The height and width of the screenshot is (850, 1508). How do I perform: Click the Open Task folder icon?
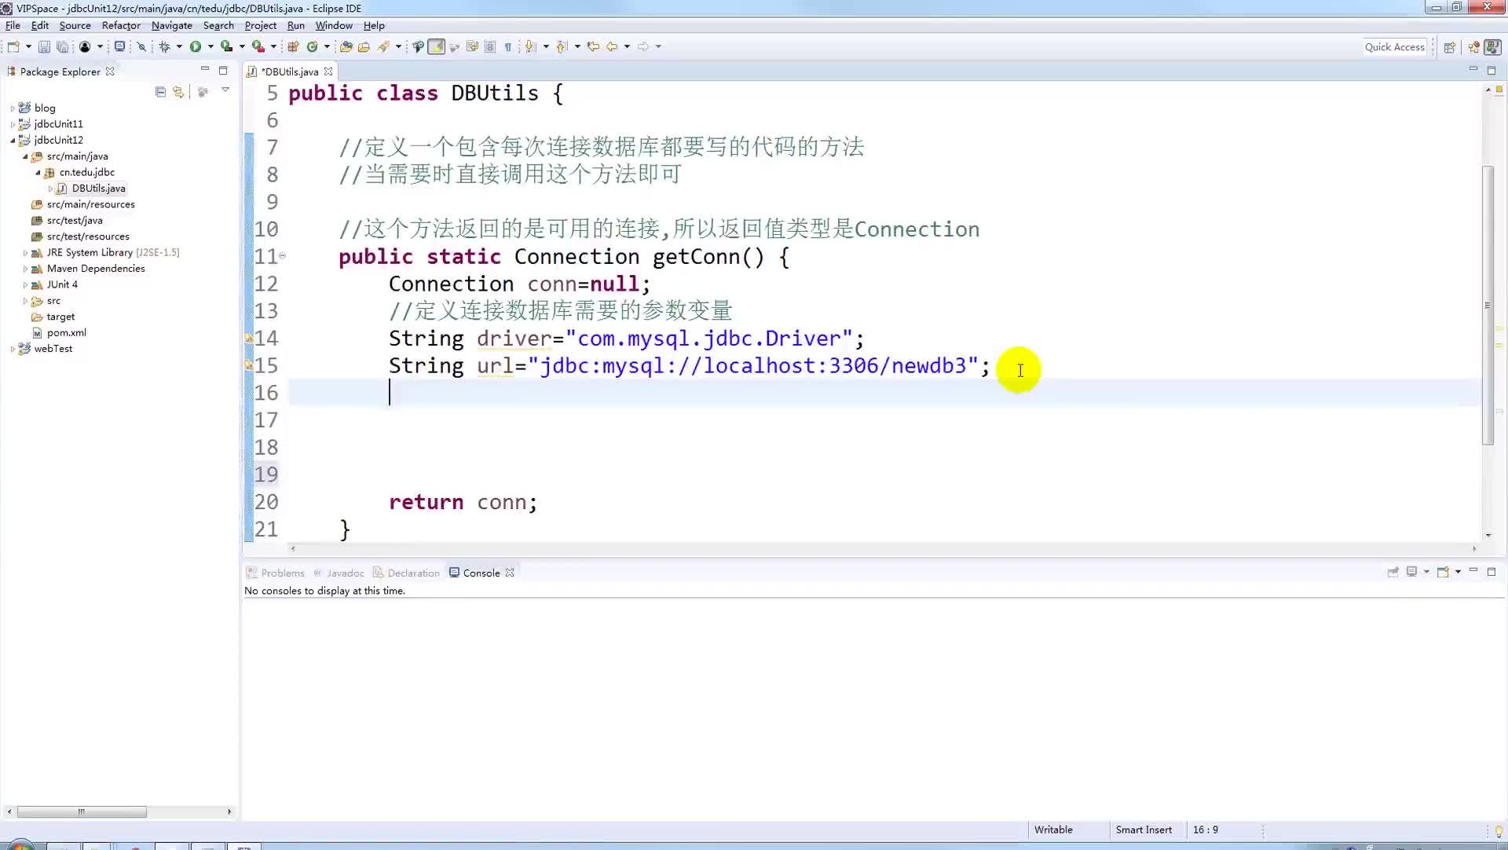(x=364, y=46)
